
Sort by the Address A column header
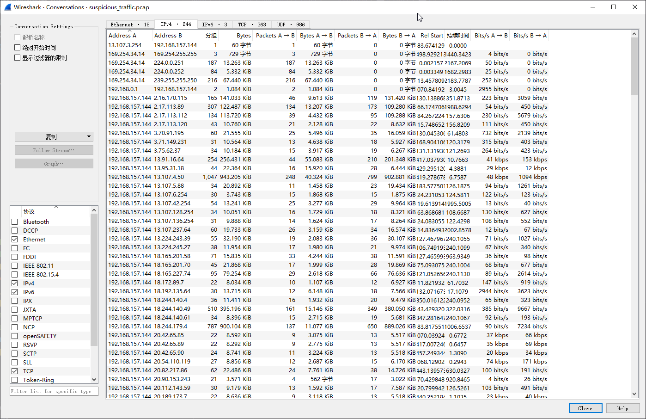coord(129,35)
